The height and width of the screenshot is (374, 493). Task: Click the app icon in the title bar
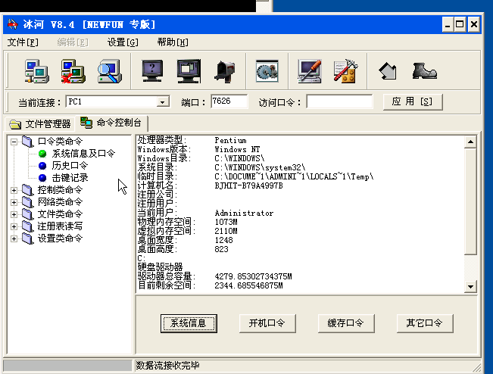[x=13, y=24]
